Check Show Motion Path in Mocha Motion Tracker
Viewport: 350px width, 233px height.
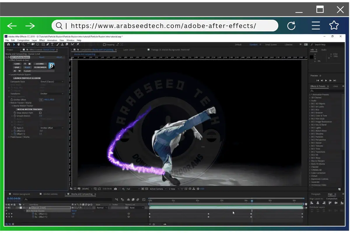40,113
